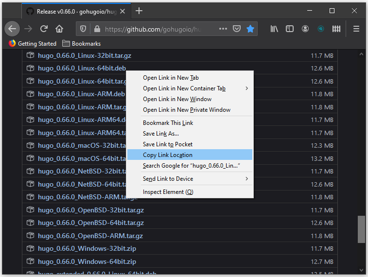This screenshot has height=277, width=368.
Task: Expand Open Link in New Container Tab submenu
Action: tap(190, 88)
